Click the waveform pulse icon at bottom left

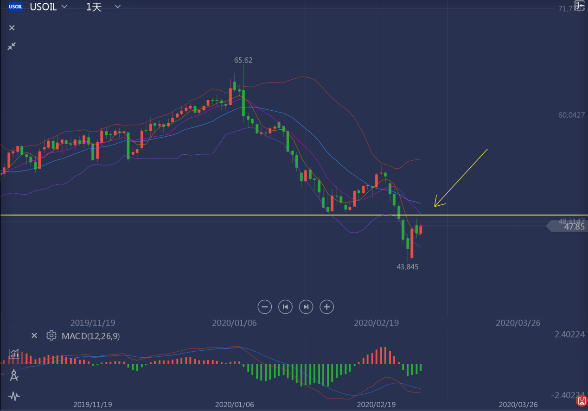point(14,396)
